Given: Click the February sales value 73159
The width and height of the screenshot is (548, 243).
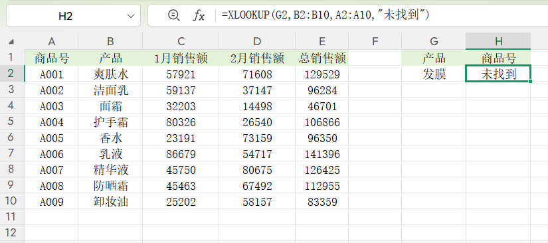Looking at the screenshot, I should tap(257, 138).
